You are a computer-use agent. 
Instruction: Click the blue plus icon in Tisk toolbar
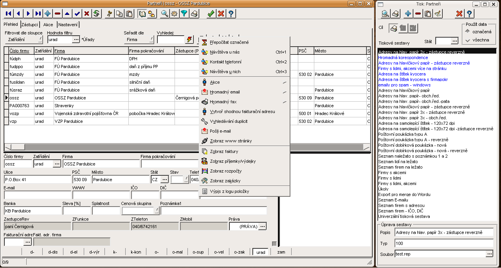tap(408, 14)
